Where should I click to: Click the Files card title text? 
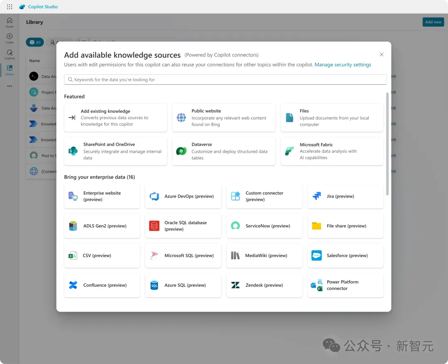tap(304, 111)
